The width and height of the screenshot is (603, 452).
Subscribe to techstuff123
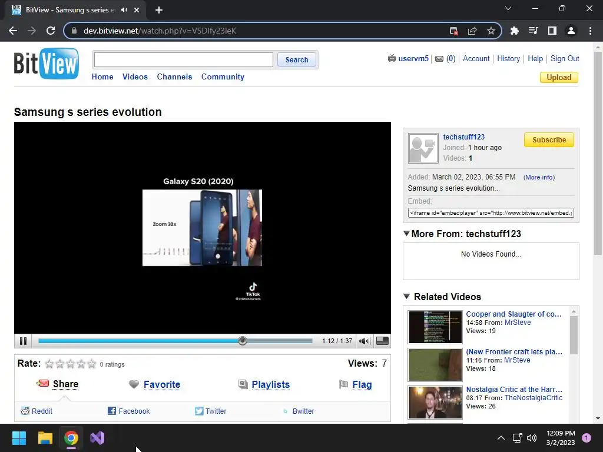(549, 140)
